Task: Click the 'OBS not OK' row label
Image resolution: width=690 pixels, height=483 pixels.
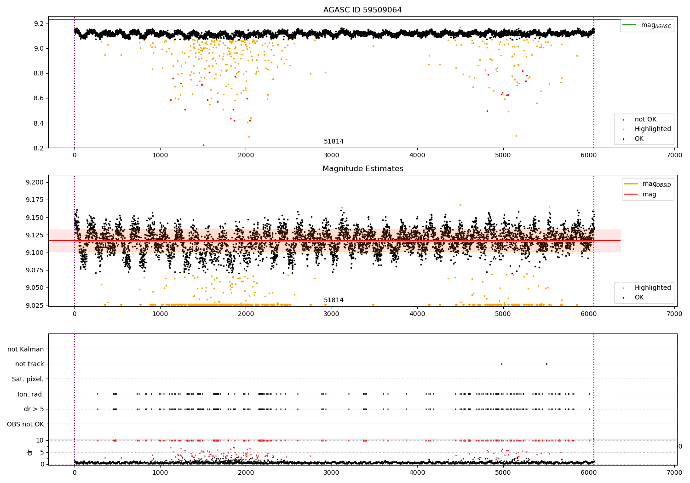Action: tap(26, 424)
